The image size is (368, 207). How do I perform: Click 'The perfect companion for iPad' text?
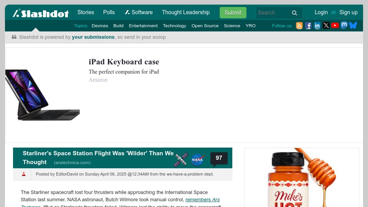[124, 72]
